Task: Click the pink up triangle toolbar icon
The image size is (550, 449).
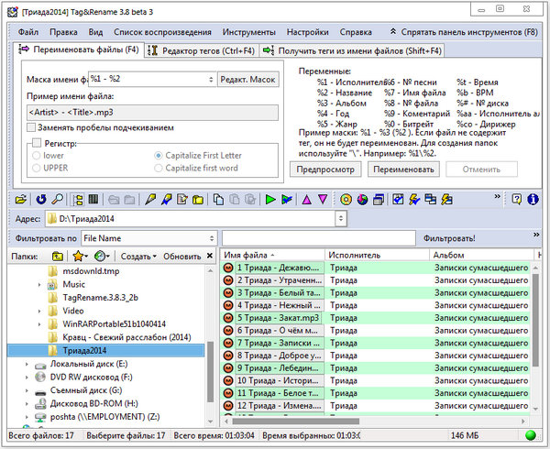Action: point(307,199)
